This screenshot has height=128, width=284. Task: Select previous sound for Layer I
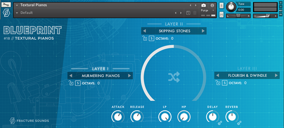(x=71, y=76)
